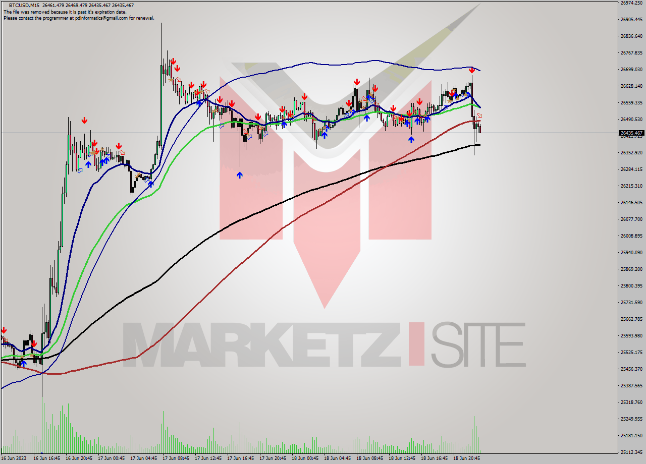The height and width of the screenshot is (464, 646).
Task: Click price axis label 26836.640
Action: tap(632, 36)
